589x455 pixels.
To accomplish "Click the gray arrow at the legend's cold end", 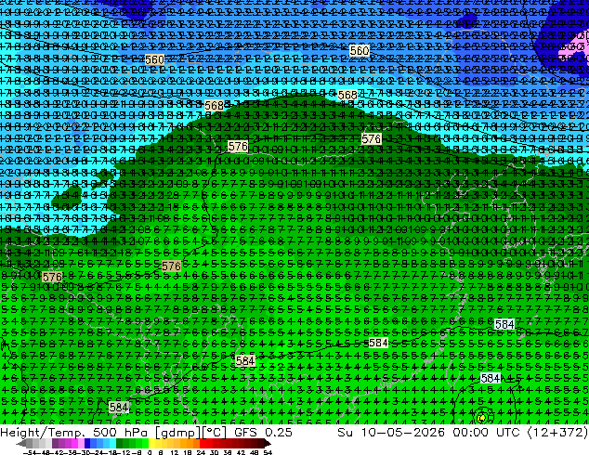I will pos(21,444).
